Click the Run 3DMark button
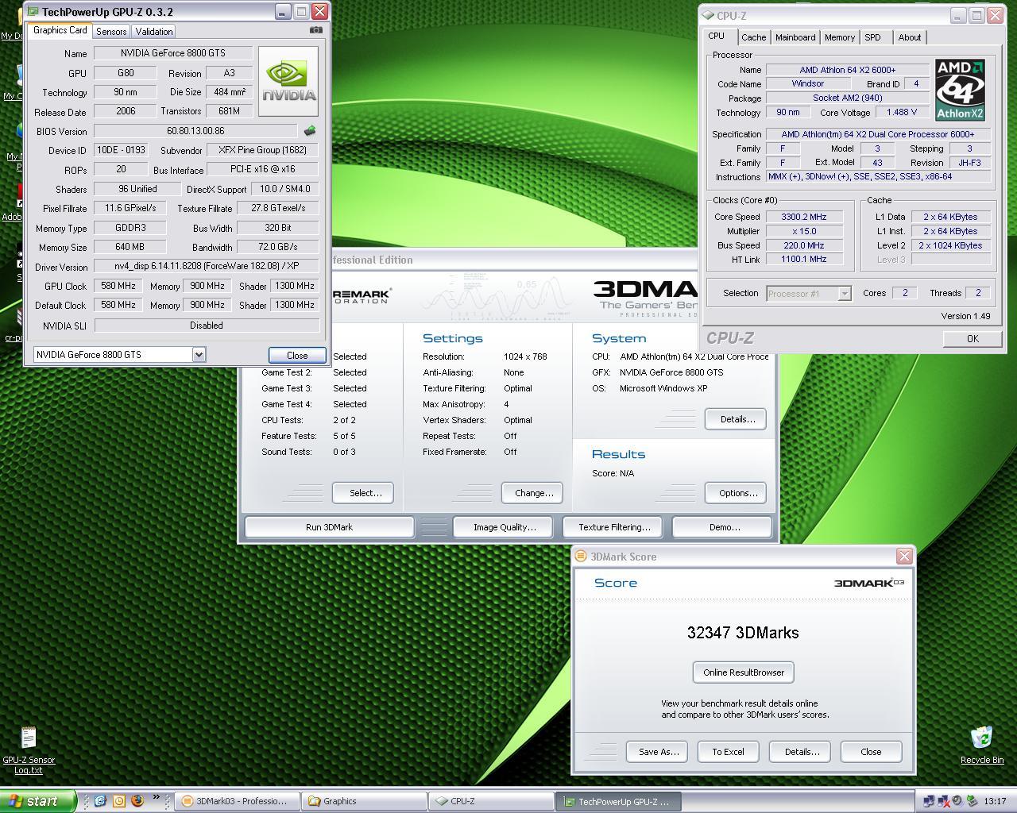 point(329,527)
